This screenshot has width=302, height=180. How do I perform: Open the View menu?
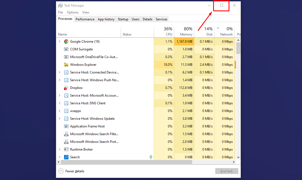click(x=86, y=12)
